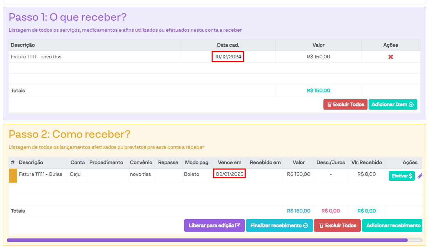This screenshot has height=247, width=429.
Task: Select the Fatura 11111 - Guias description cell
Action: [41, 174]
